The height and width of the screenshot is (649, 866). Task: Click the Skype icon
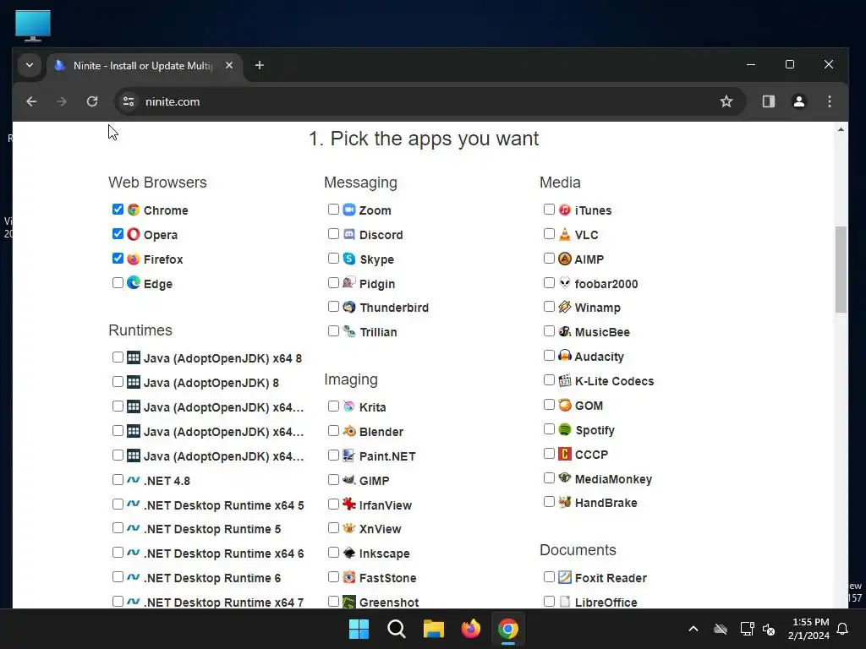348,259
